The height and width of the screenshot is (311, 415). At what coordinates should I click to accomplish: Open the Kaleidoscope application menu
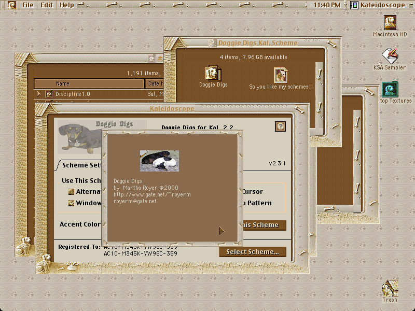point(378,5)
